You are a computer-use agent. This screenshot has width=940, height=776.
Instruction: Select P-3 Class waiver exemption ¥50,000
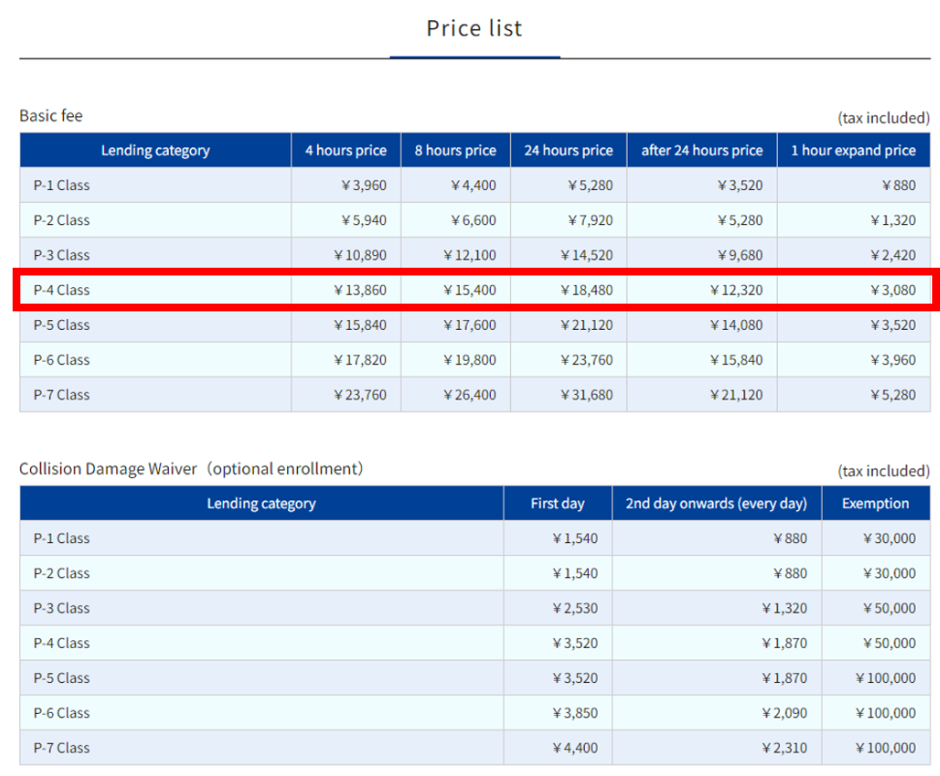point(890,608)
